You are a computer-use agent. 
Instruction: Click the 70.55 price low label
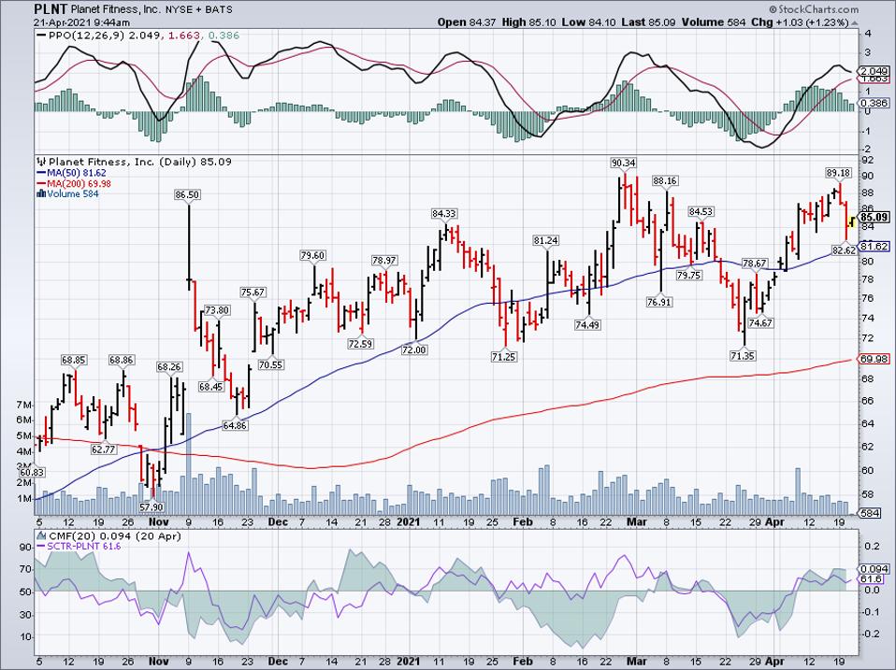pyautogui.click(x=271, y=364)
